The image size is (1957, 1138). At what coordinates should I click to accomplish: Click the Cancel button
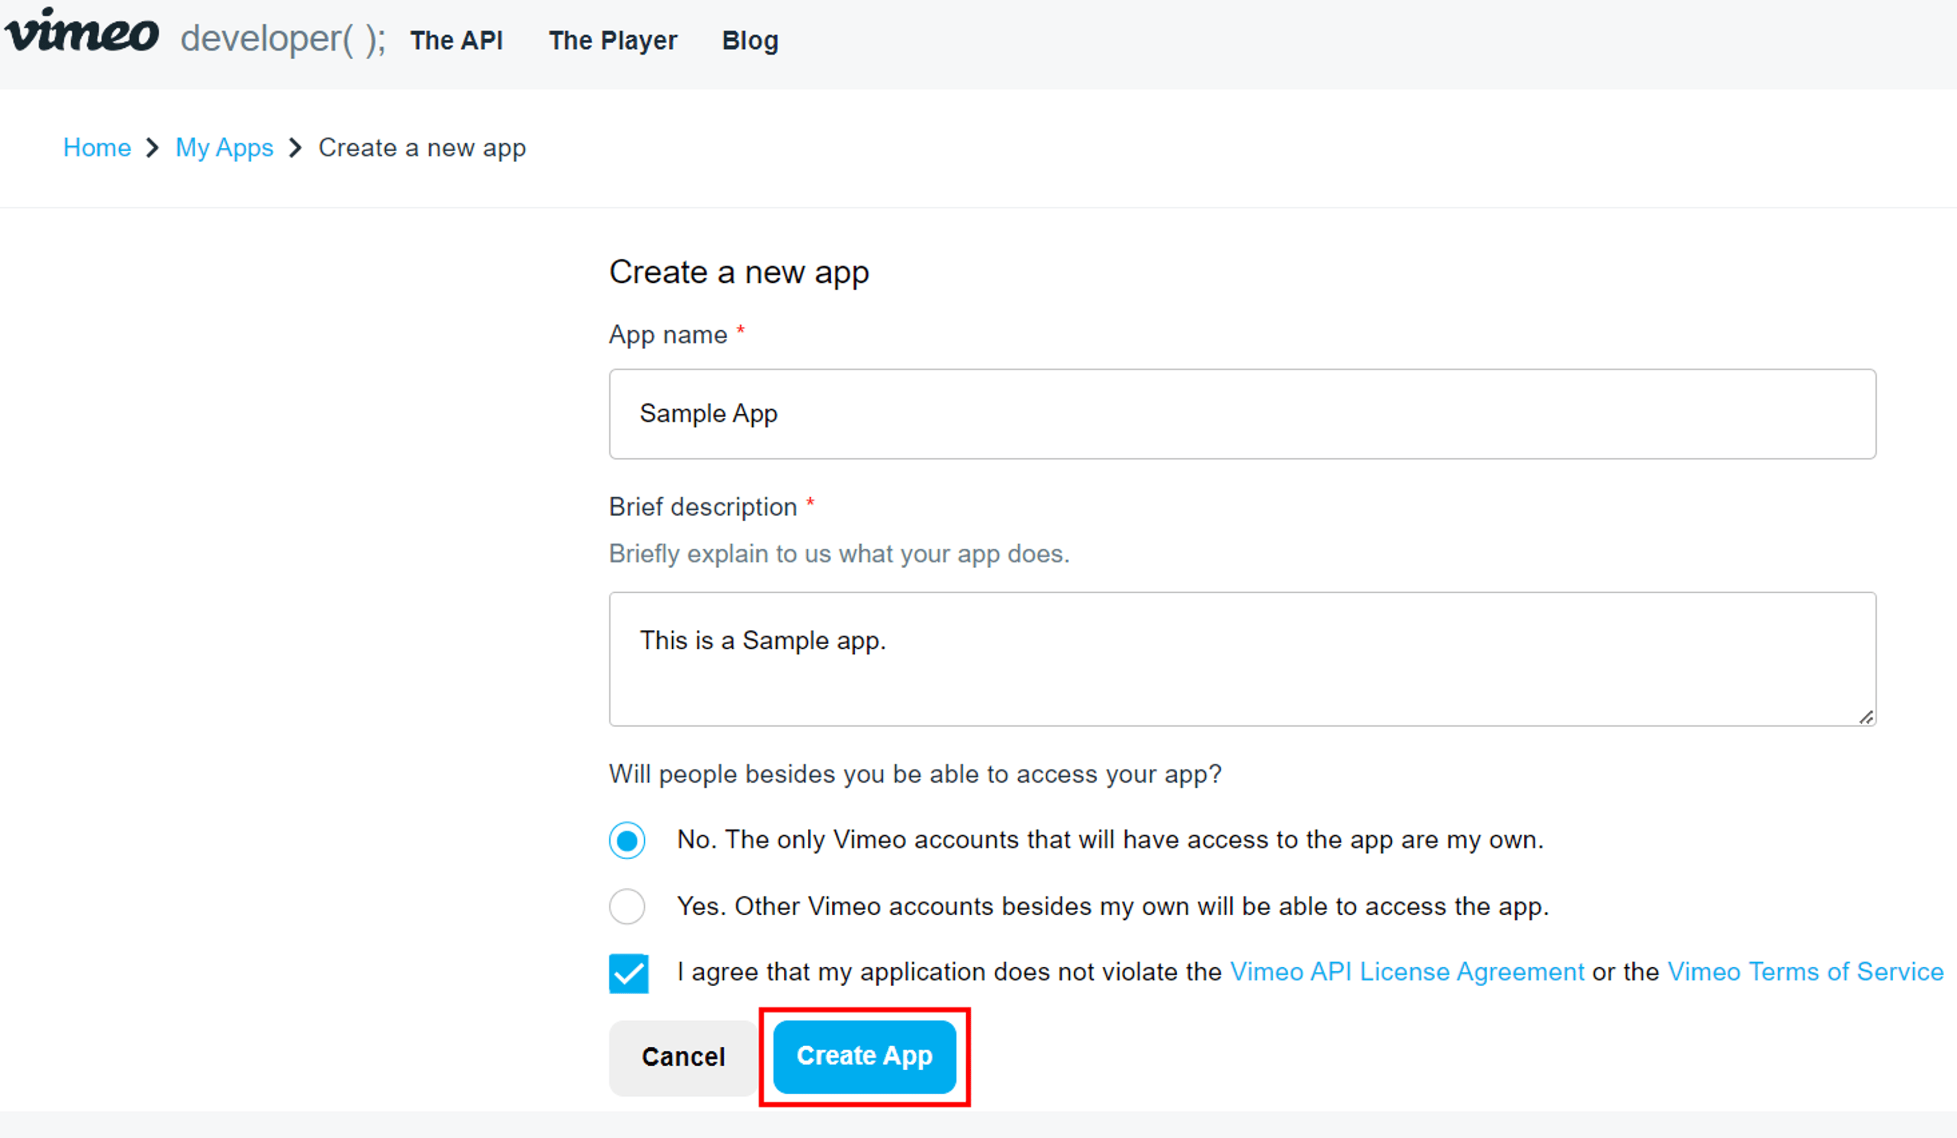tap(683, 1057)
